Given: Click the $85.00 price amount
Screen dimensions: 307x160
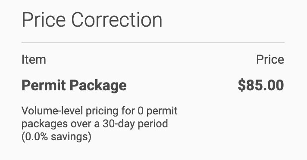Looking at the screenshot, I should tap(261, 85).
